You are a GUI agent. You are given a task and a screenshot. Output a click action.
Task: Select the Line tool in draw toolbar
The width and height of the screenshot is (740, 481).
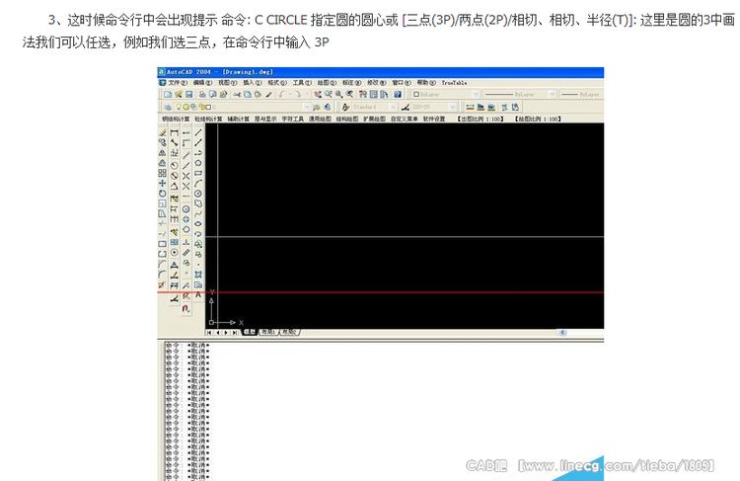pyautogui.click(x=197, y=132)
